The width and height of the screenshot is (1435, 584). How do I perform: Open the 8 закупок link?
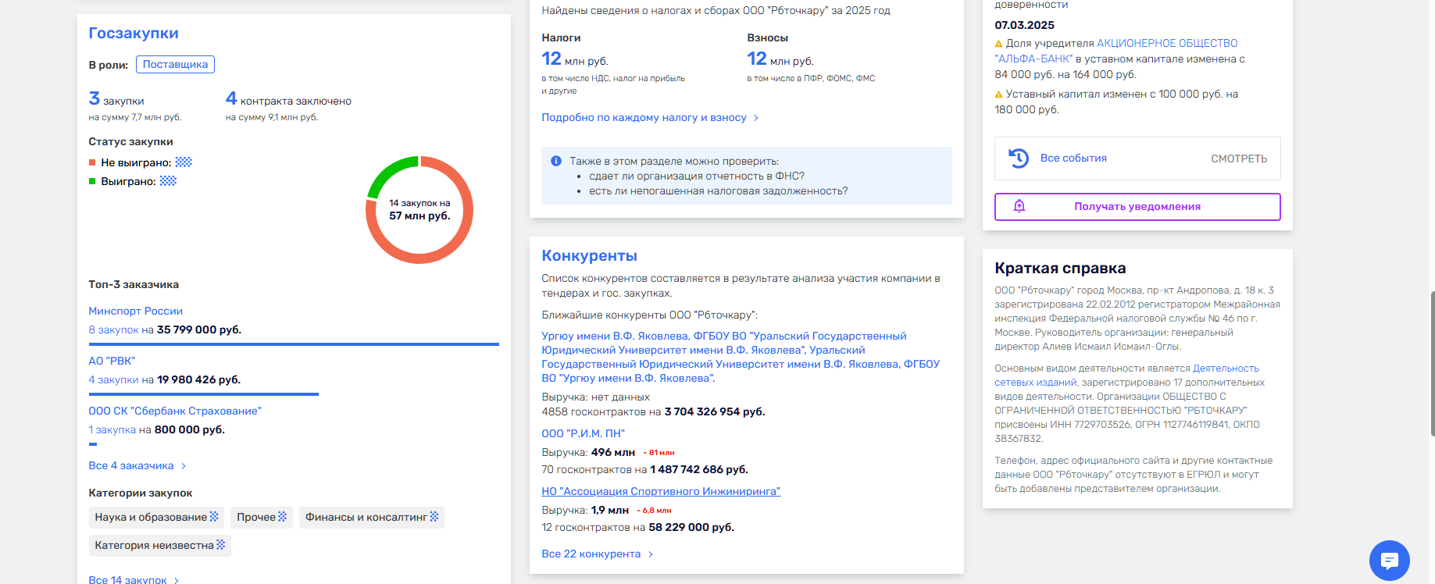113,329
